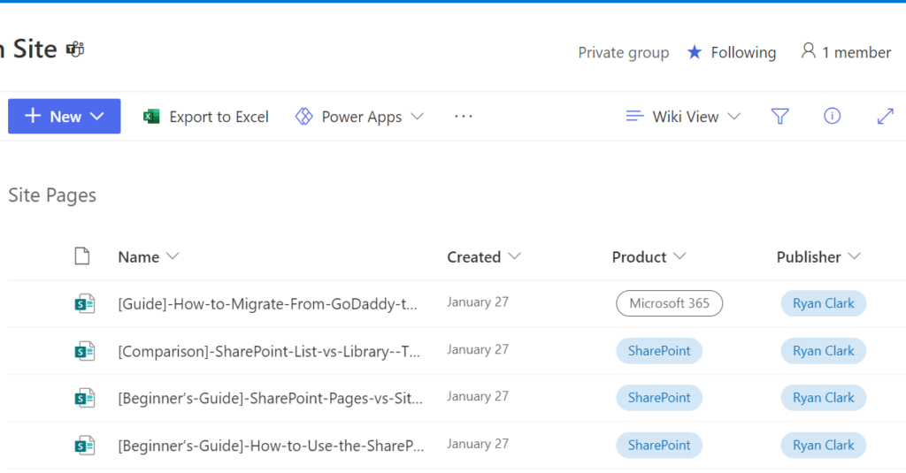Open the Name column dropdown chevron
906x473 pixels.
click(173, 256)
